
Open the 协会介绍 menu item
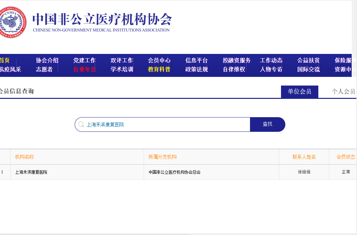(47, 60)
